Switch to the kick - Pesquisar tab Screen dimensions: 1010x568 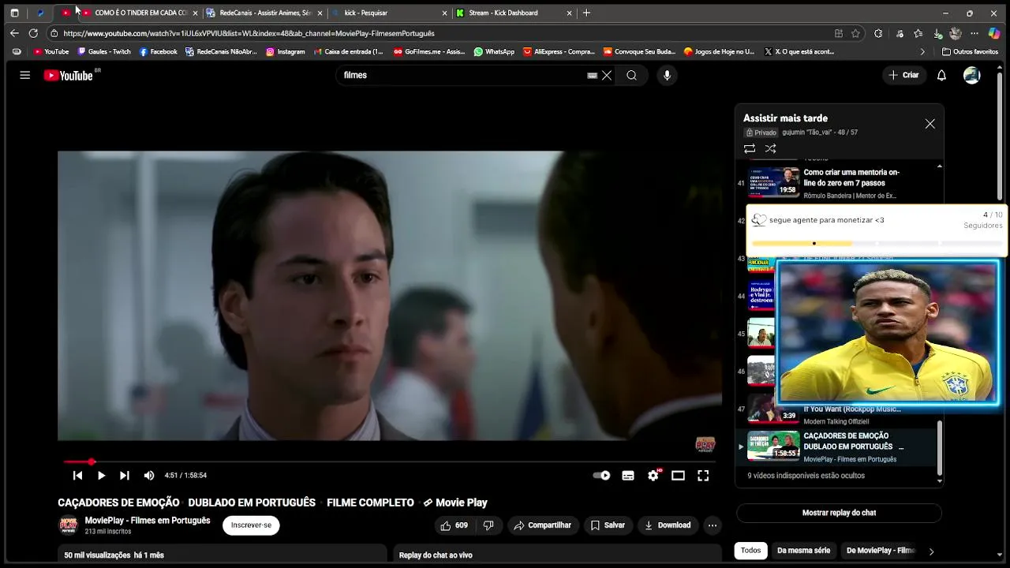click(x=389, y=13)
